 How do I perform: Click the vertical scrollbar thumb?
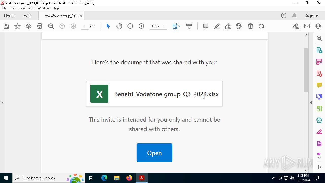[x=306, y=70]
